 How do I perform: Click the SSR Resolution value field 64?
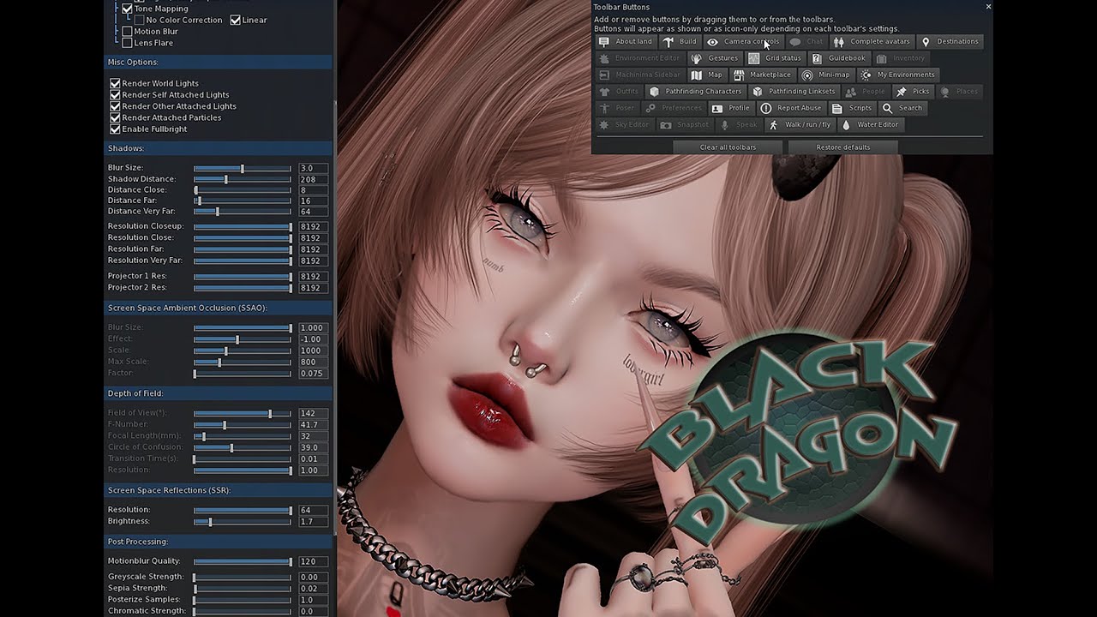[313, 510]
